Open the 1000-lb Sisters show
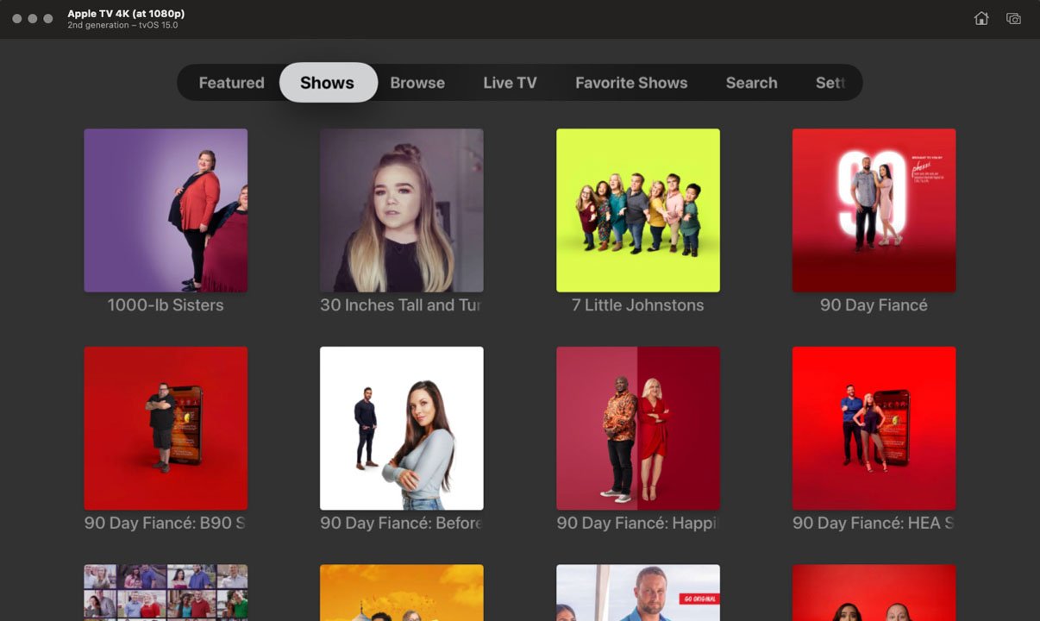1040x621 pixels. pyautogui.click(x=166, y=210)
